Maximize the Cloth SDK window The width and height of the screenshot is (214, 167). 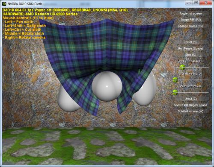coord(196,3)
